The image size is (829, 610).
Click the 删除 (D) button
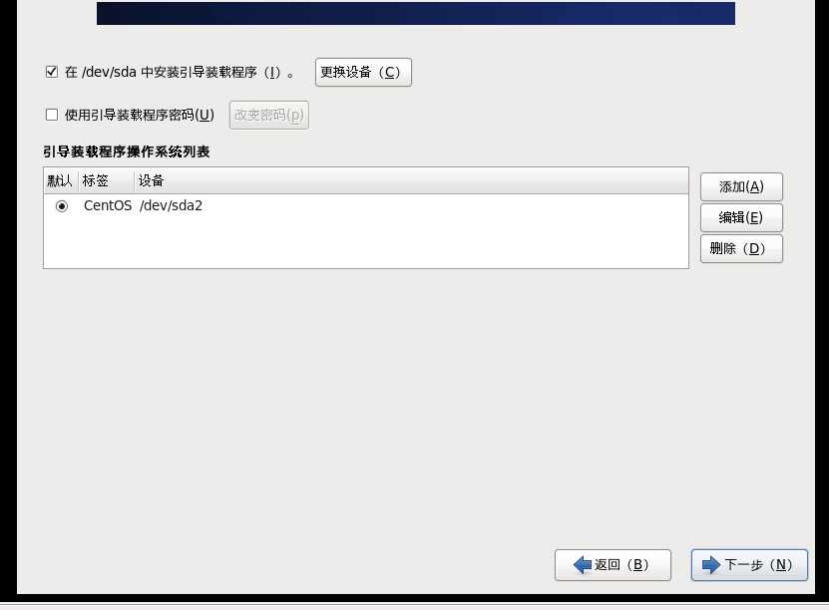[x=741, y=248]
